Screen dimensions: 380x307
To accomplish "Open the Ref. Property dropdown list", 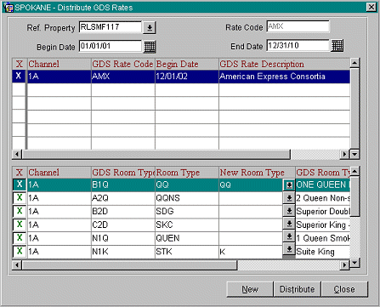I will (x=150, y=28).
